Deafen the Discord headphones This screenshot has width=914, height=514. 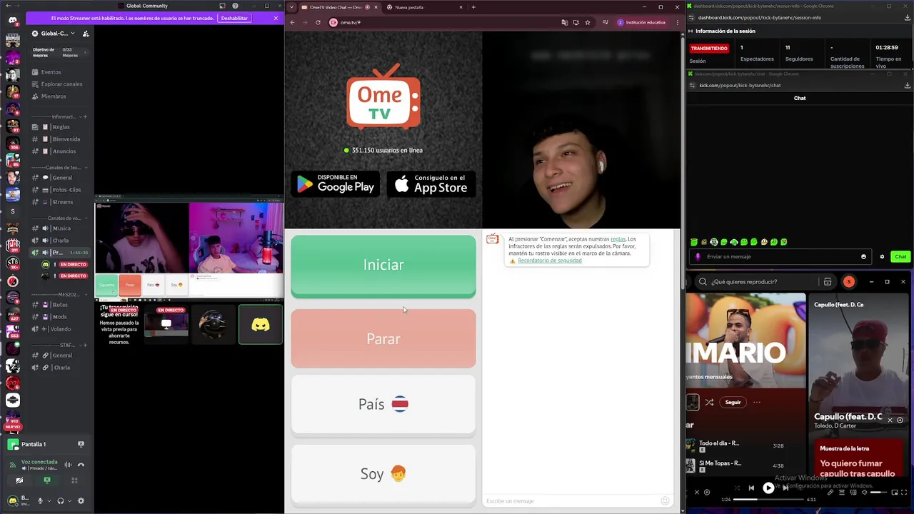click(x=61, y=501)
